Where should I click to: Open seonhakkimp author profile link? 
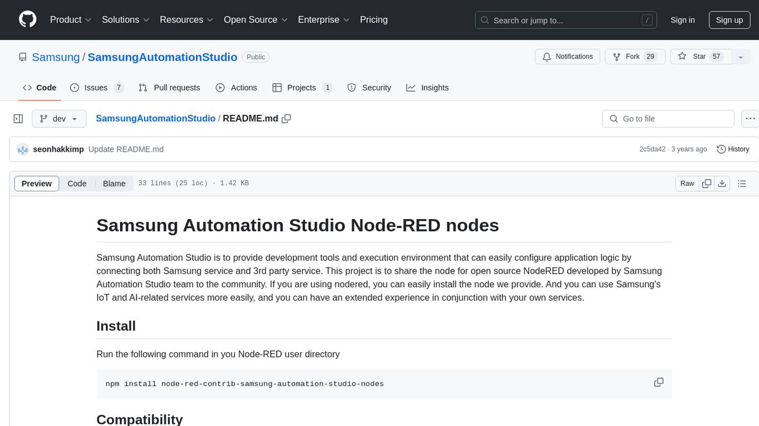pos(58,149)
